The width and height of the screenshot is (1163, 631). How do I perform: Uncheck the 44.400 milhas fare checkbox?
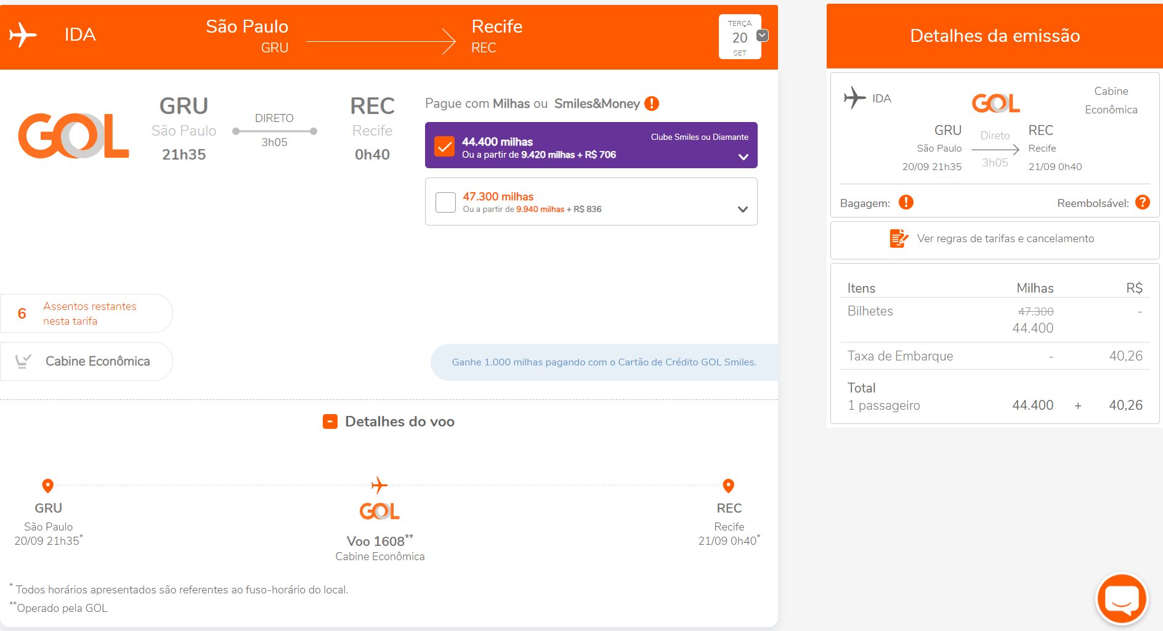pyautogui.click(x=445, y=146)
